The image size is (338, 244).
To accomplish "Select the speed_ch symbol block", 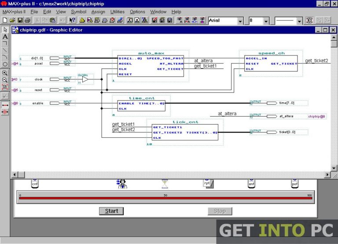I will coord(271,63).
